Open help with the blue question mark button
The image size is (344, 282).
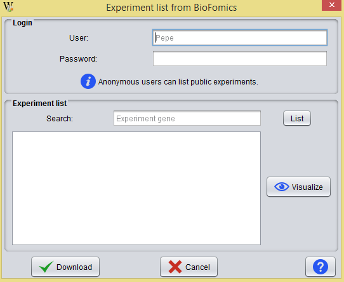click(321, 267)
